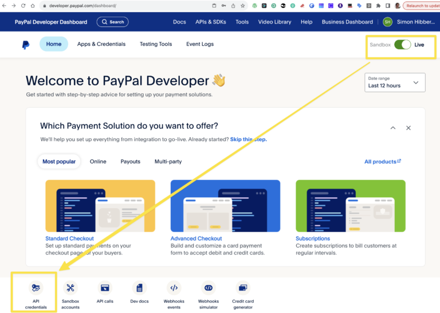This screenshot has height=313, width=440.
Task: Select the Payouts filter tab
Action: click(130, 162)
